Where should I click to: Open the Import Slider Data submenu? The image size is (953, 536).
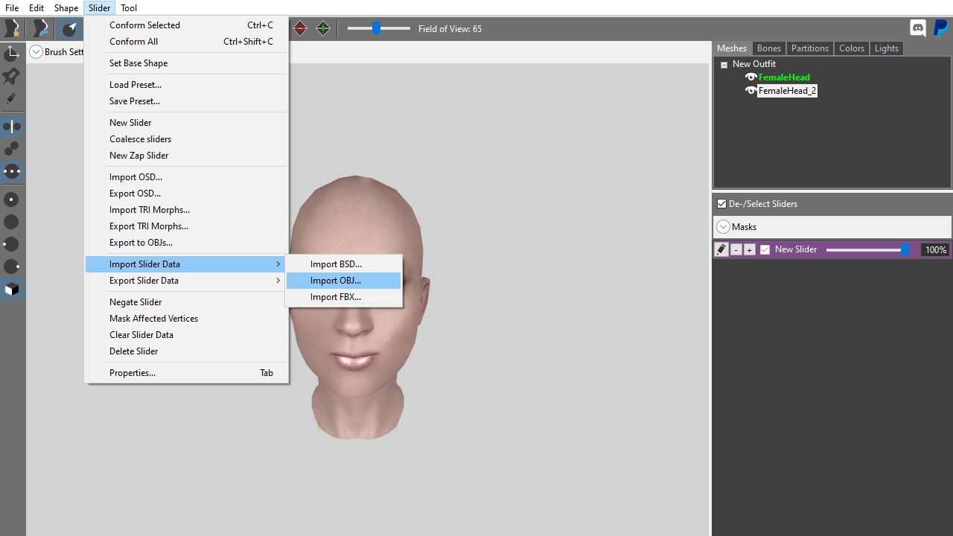click(186, 264)
